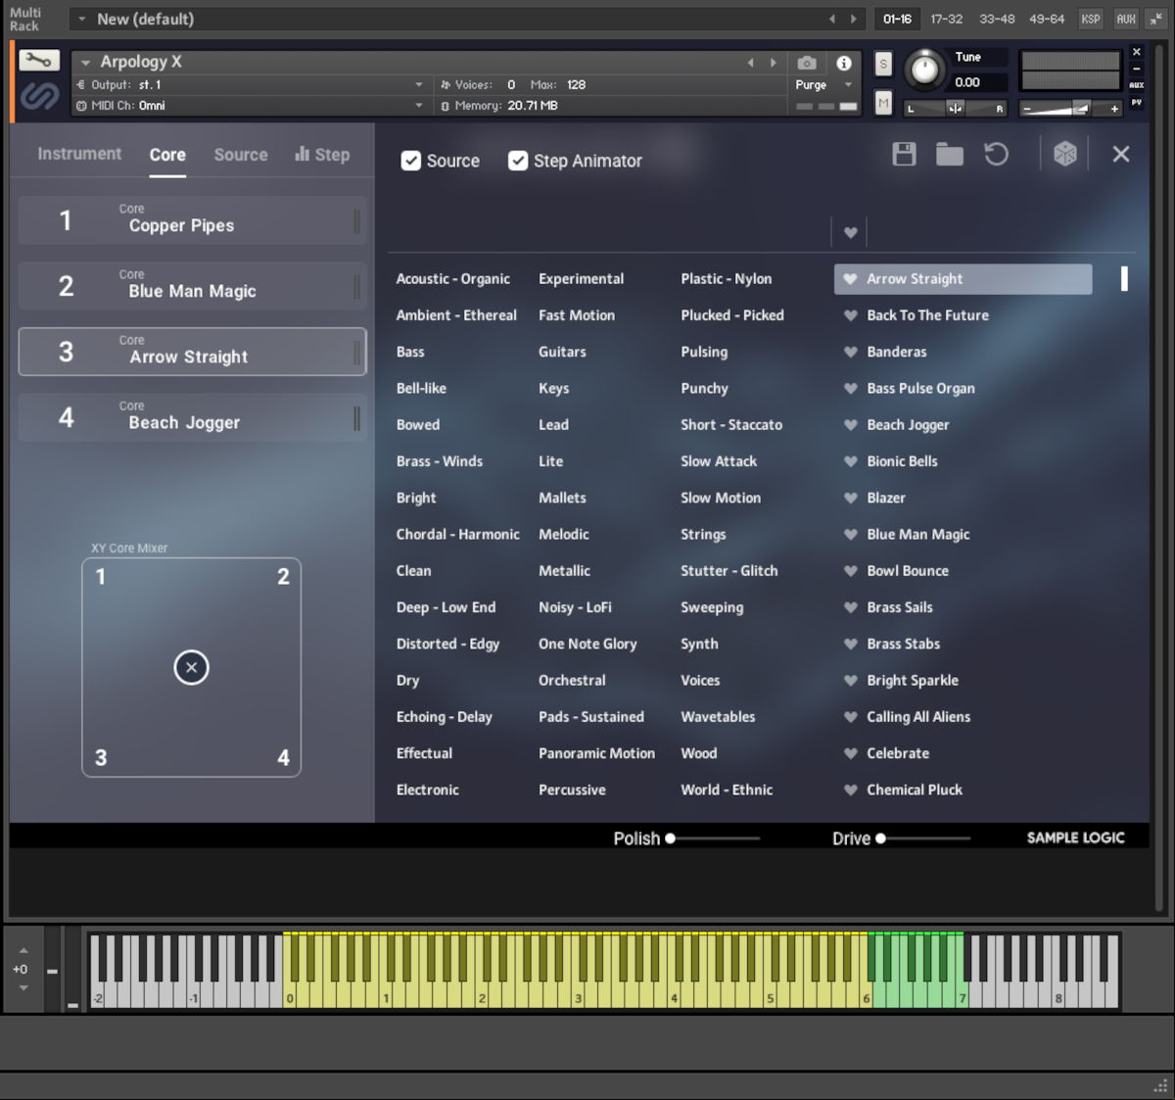Screen dimensions: 1175x1100
Task: Click the previous instrument arrow
Action: pyautogui.click(x=751, y=63)
